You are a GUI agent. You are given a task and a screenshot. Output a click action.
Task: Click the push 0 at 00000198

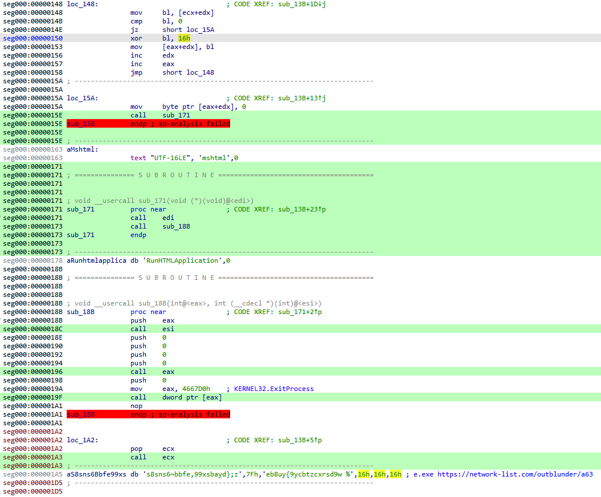point(148,380)
